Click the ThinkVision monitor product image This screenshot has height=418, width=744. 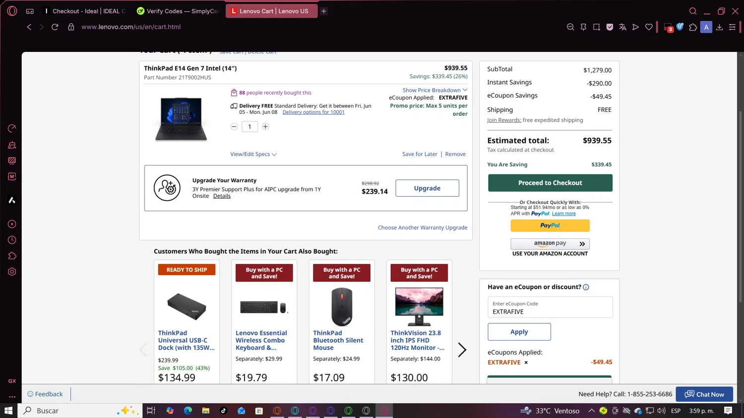click(419, 306)
